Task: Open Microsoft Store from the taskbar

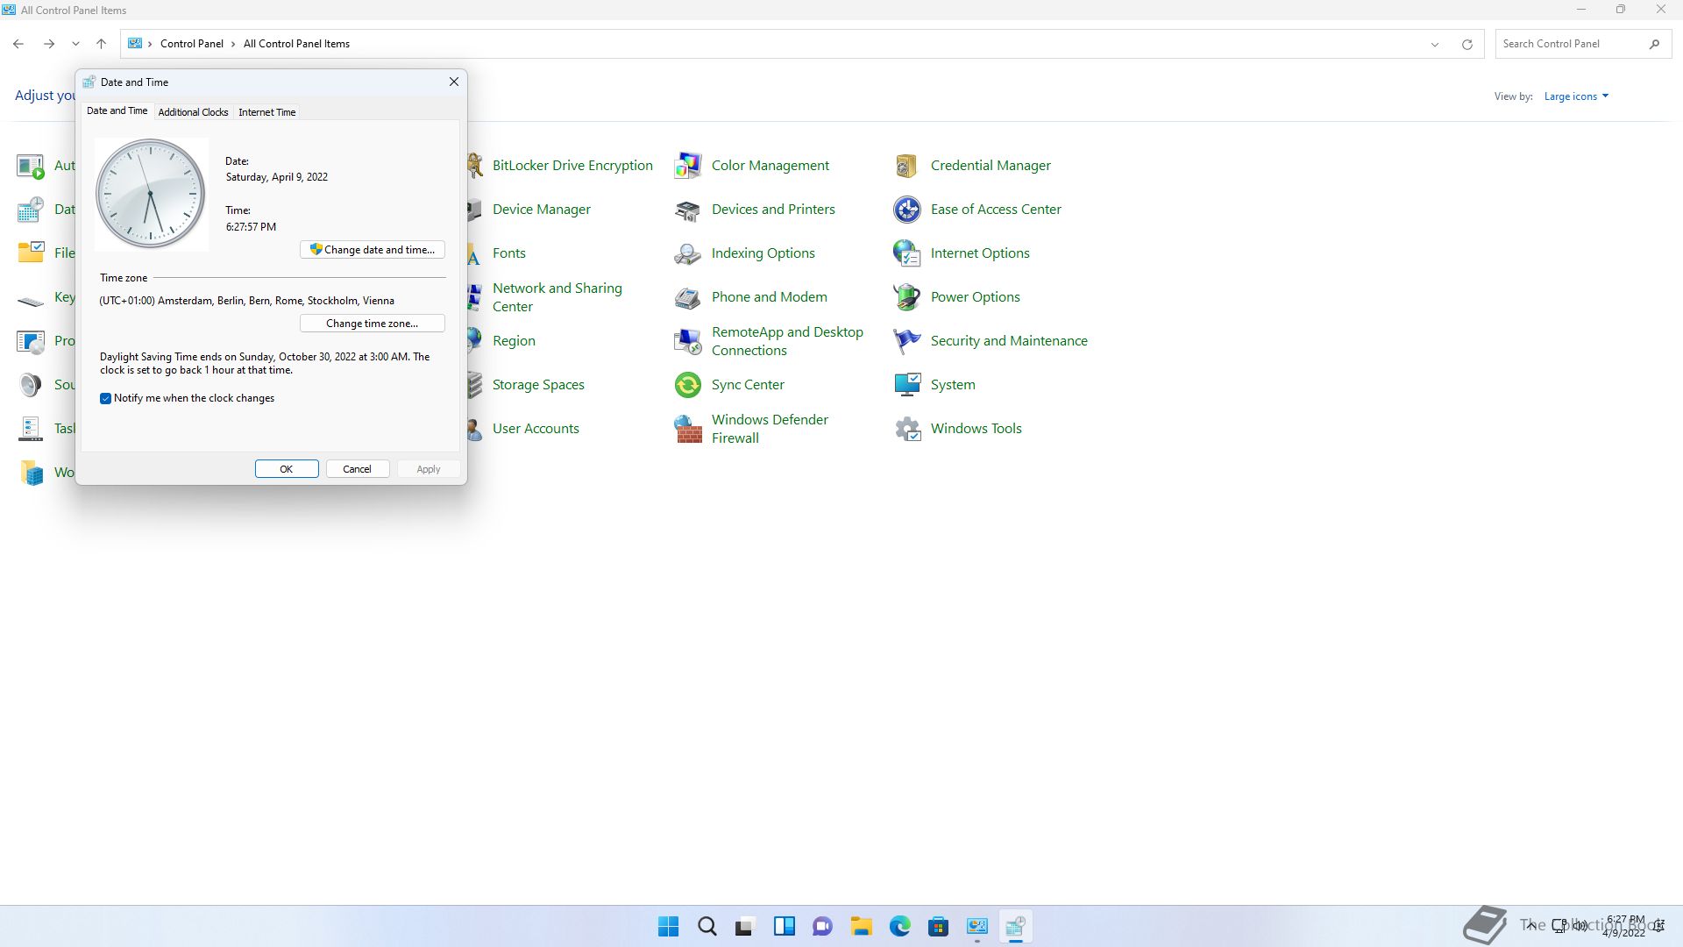Action: click(938, 926)
